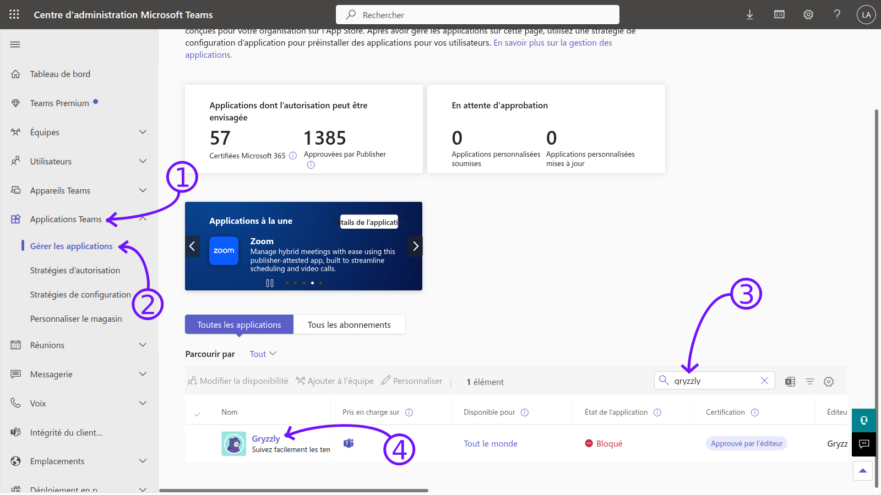The width and height of the screenshot is (881, 495).
Task: Expand the Appareils Teams chevron
Action: [x=143, y=190]
